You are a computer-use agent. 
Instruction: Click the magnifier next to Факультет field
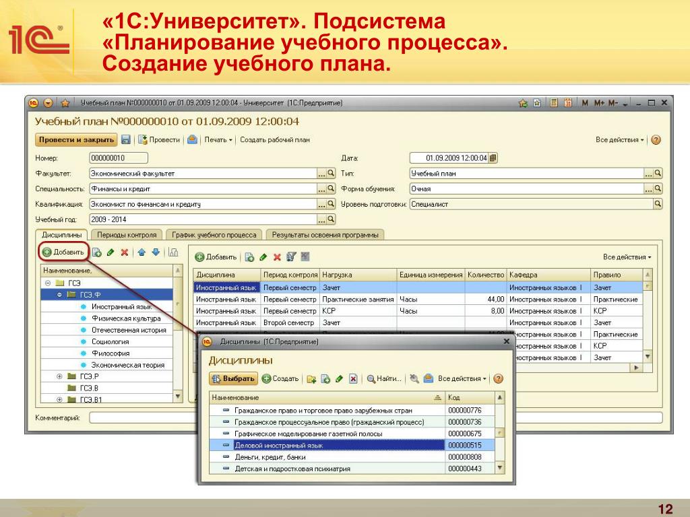[x=331, y=173]
